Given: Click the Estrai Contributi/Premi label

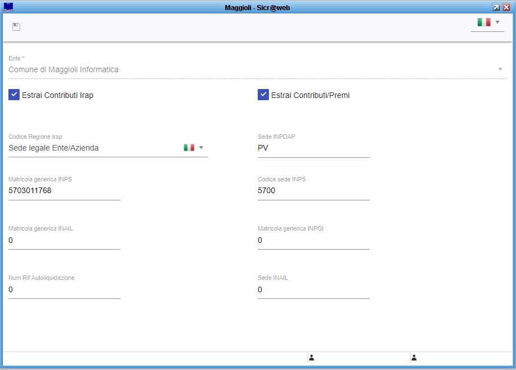Looking at the screenshot, I should click(x=310, y=95).
